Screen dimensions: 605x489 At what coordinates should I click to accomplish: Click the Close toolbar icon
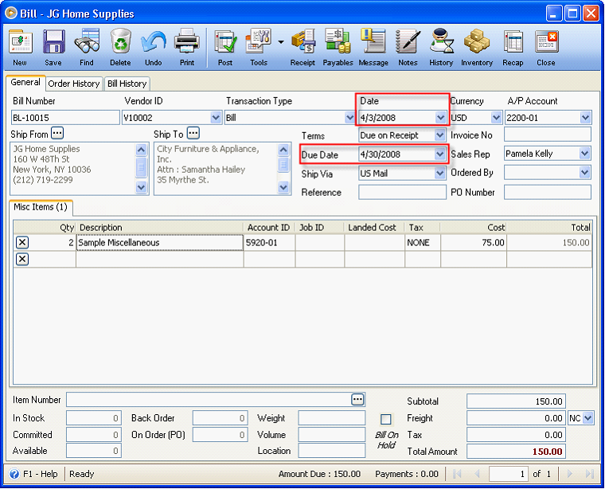pos(546,41)
